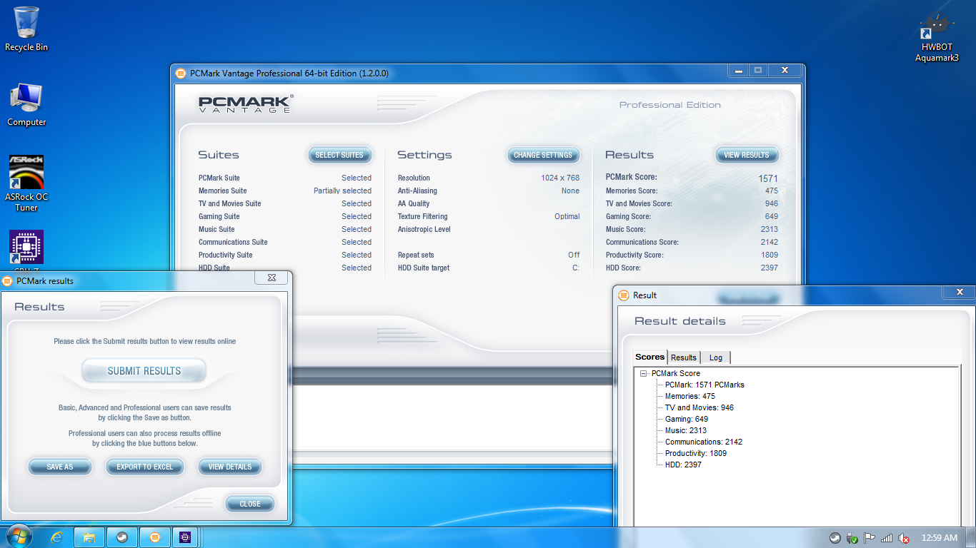Screen dimensions: 976x548
Task: Launch the ASRock OC Tuner shortcut
Action: [x=26, y=183]
